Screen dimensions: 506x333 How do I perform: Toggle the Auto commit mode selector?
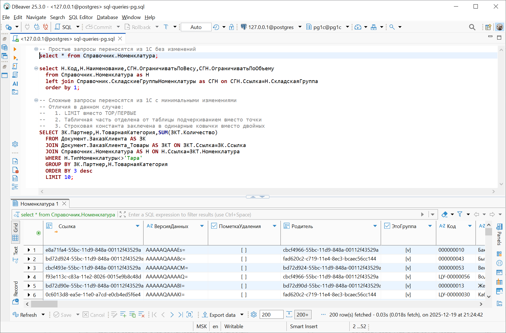coord(196,27)
